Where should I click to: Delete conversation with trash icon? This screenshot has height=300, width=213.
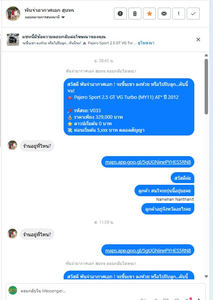[x=135, y=14]
